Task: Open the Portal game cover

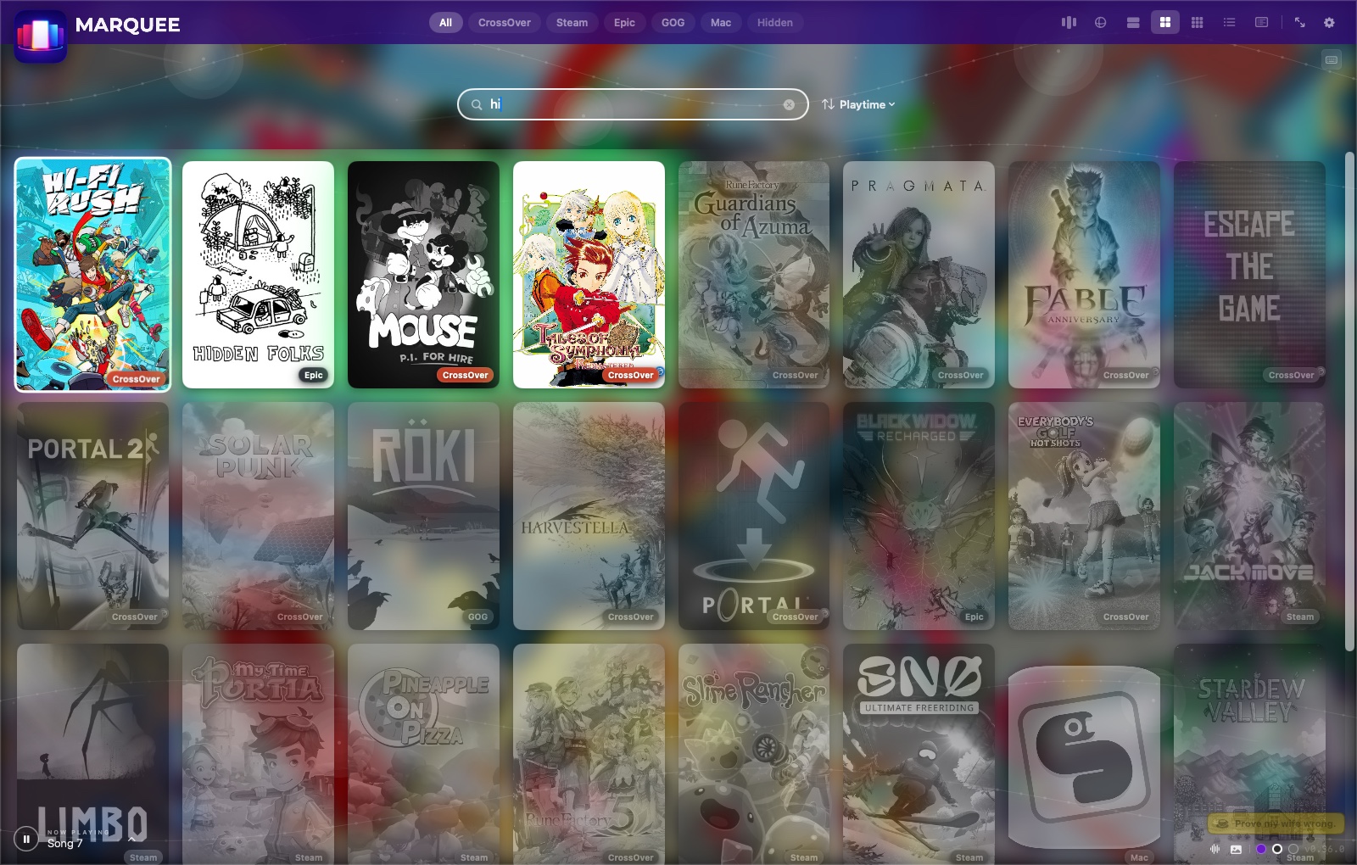Action: pyautogui.click(x=754, y=516)
